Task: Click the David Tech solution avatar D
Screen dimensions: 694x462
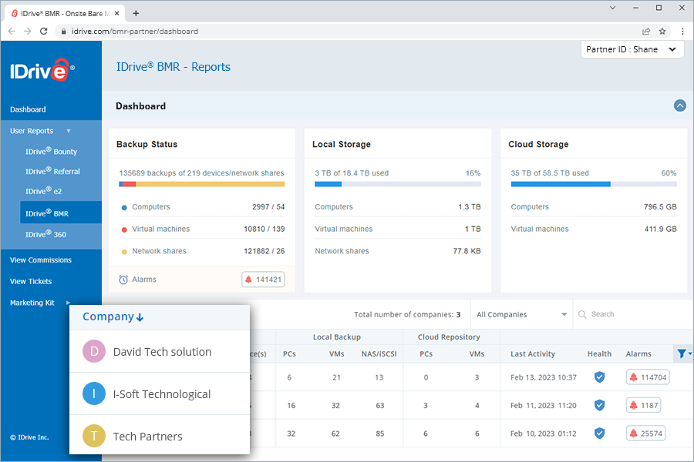Action: click(x=94, y=351)
